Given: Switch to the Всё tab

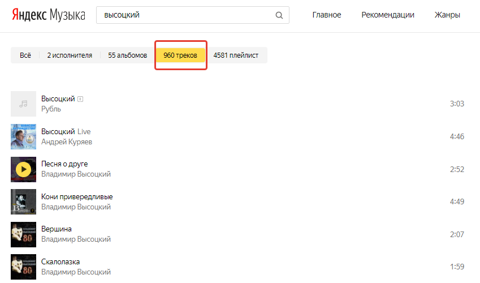Looking at the screenshot, I should coord(25,55).
